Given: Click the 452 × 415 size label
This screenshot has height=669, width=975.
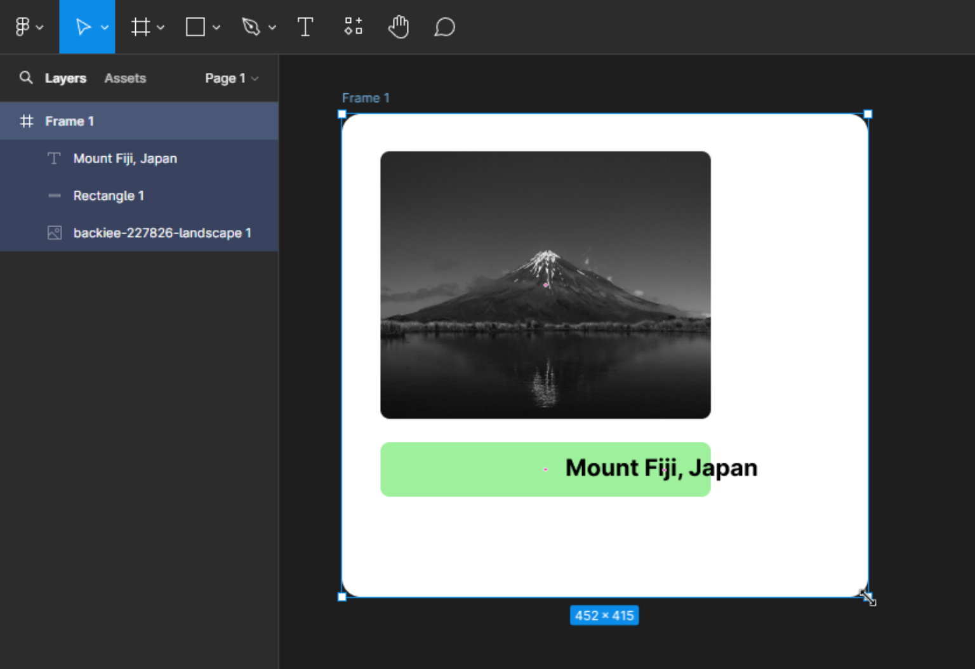Looking at the screenshot, I should [x=604, y=616].
